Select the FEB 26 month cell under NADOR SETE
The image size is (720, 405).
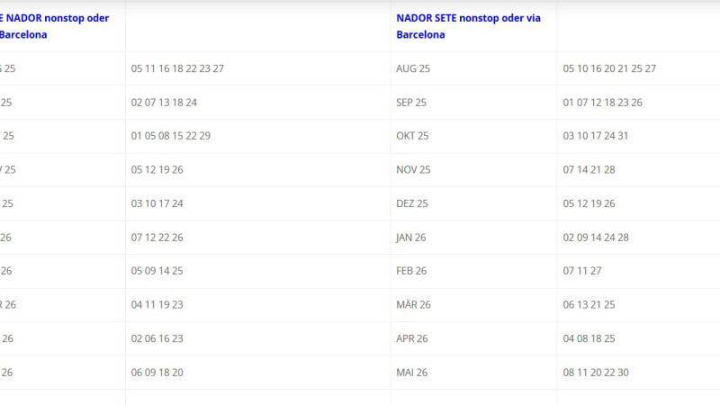pyautogui.click(x=411, y=271)
